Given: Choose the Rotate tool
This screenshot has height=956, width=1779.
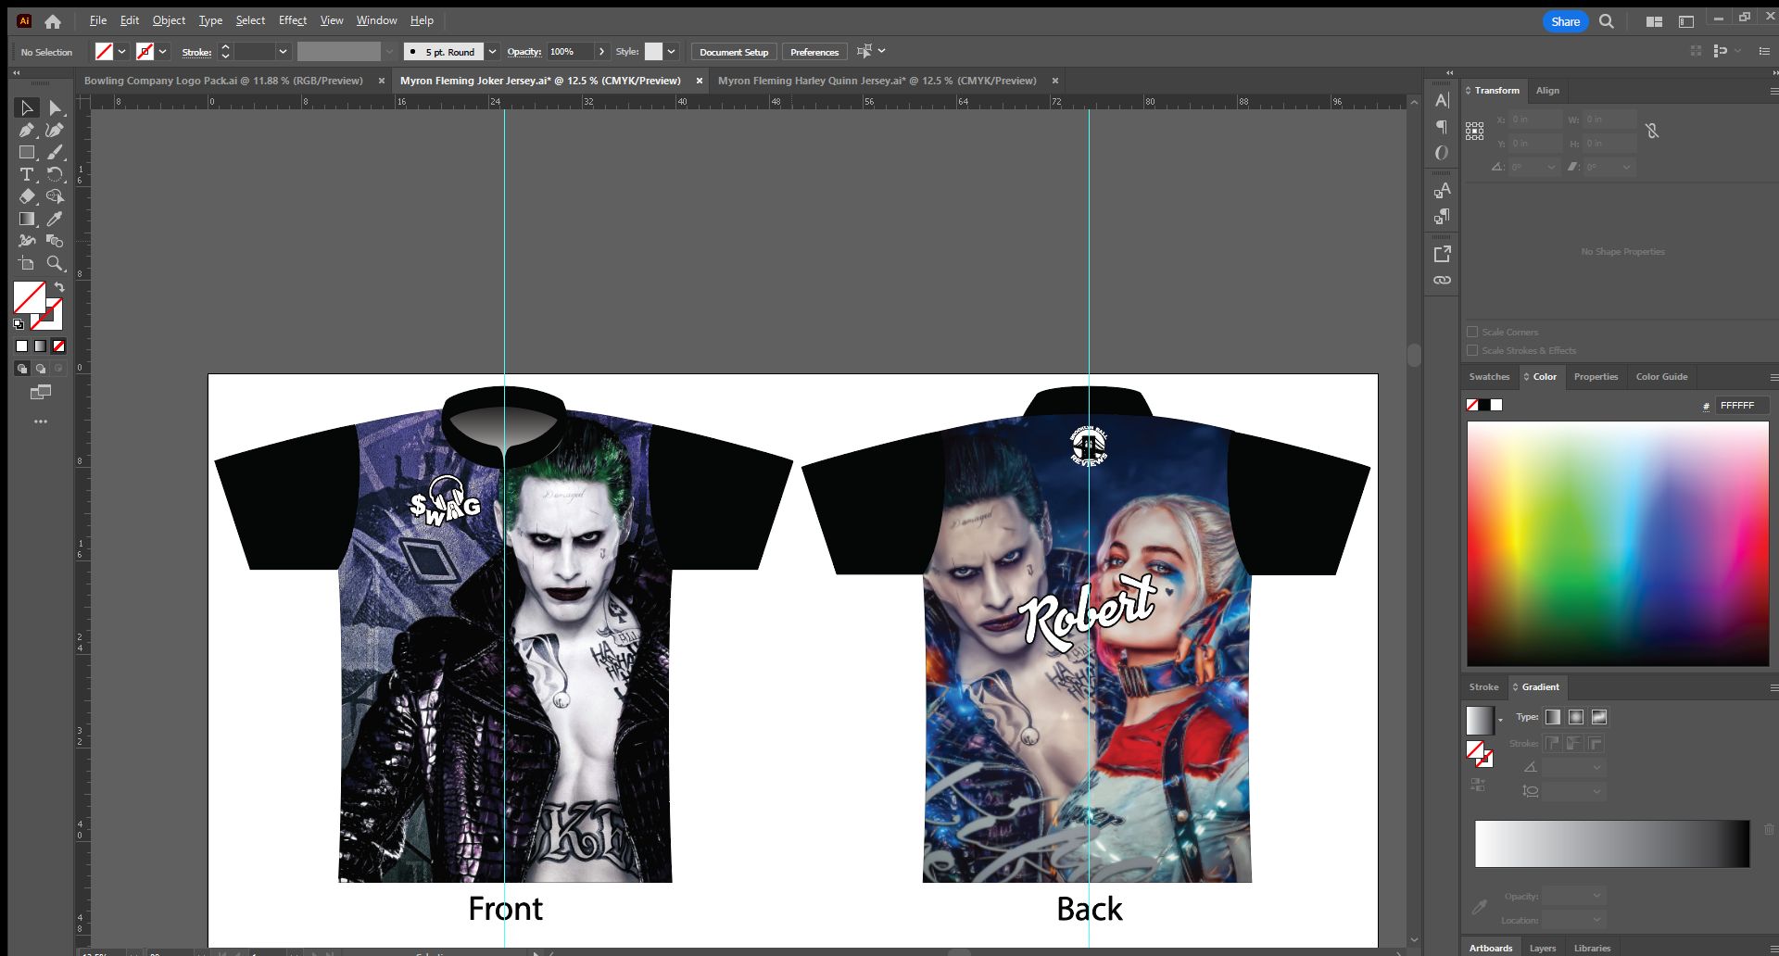Looking at the screenshot, I should click(55, 174).
